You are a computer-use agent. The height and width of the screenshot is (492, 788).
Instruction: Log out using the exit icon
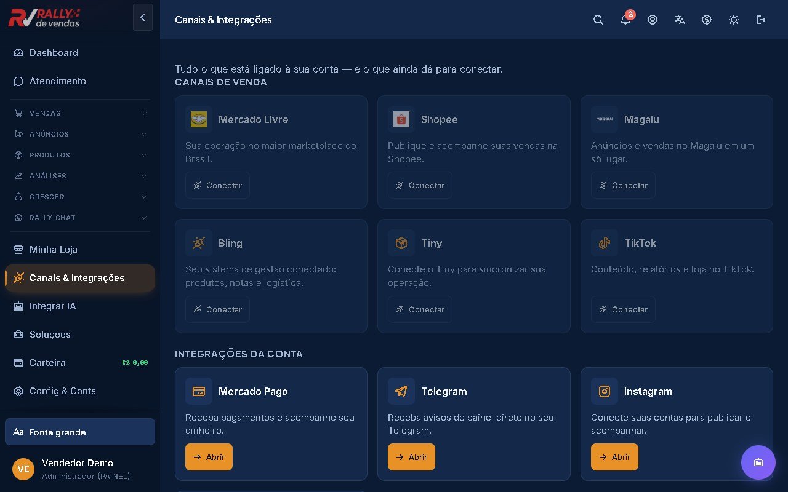click(761, 20)
